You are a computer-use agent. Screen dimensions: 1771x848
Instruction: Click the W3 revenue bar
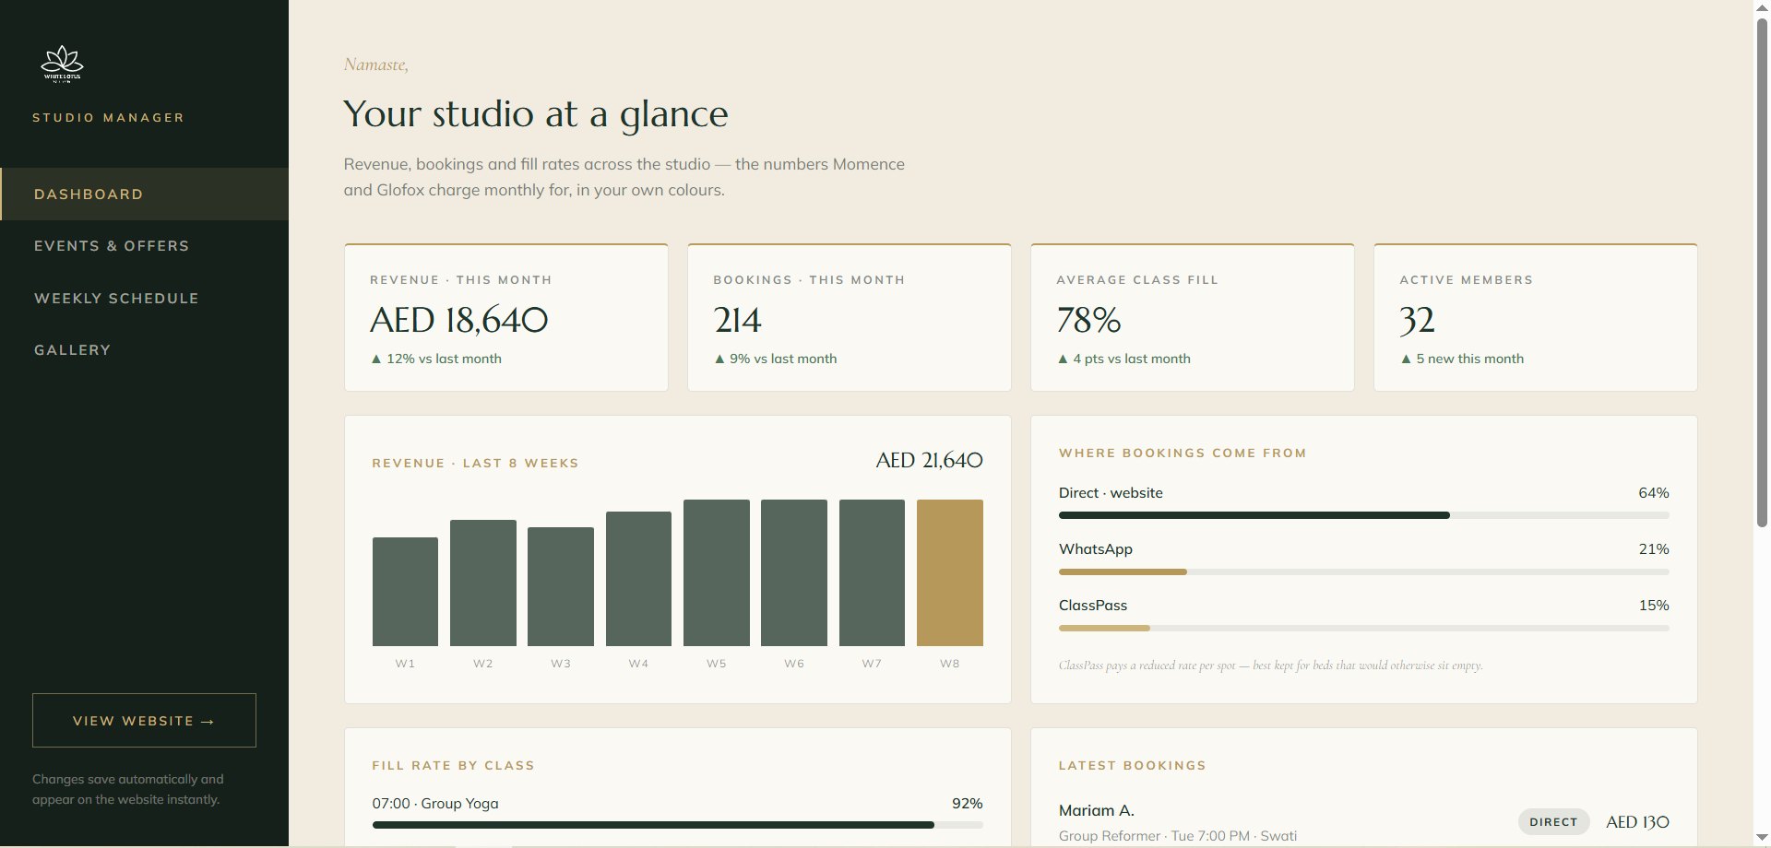click(x=561, y=586)
